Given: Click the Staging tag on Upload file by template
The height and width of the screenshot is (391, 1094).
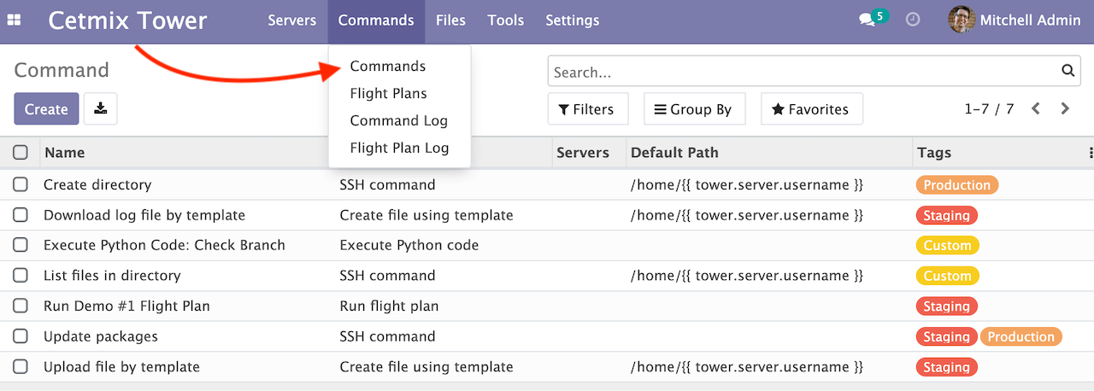Looking at the screenshot, I should click(x=947, y=367).
